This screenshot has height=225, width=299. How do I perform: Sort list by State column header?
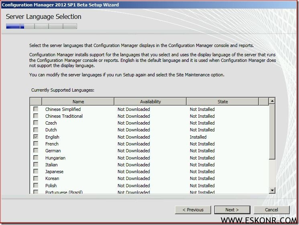[222, 102]
